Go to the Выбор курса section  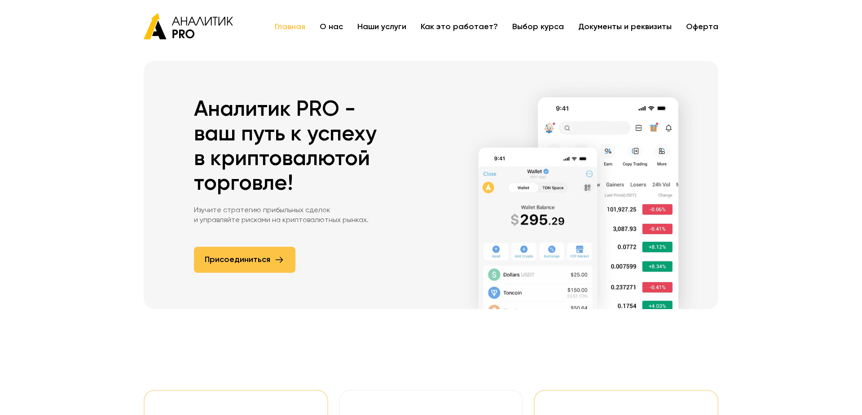coord(538,26)
